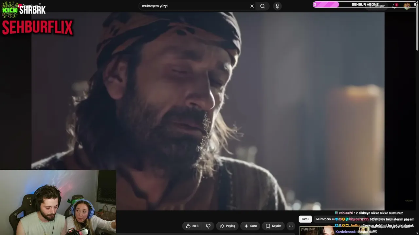Click the magnifying glass search button
The image size is (419, 235).
pos(263,6)
